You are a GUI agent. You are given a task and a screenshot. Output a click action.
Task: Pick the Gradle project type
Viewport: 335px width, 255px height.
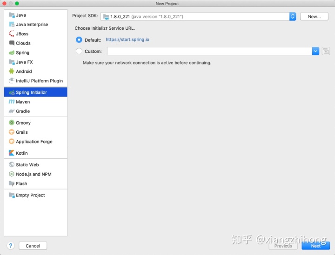tap(35, 111)
